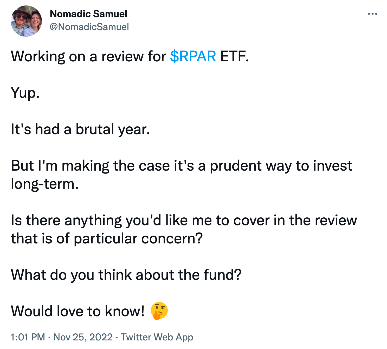This screenshot has width=387, height=349.
Task: Click the text 'Working on a review for'
Action: pyautogui.click(x=88, y=56)
